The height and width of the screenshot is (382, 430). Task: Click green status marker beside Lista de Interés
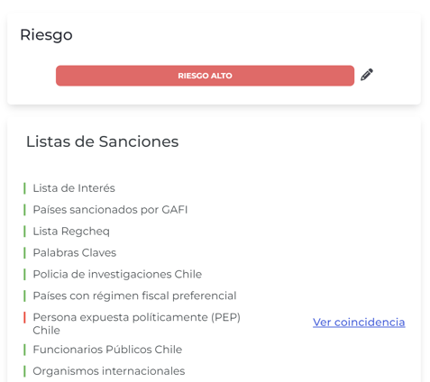point(24,188)
